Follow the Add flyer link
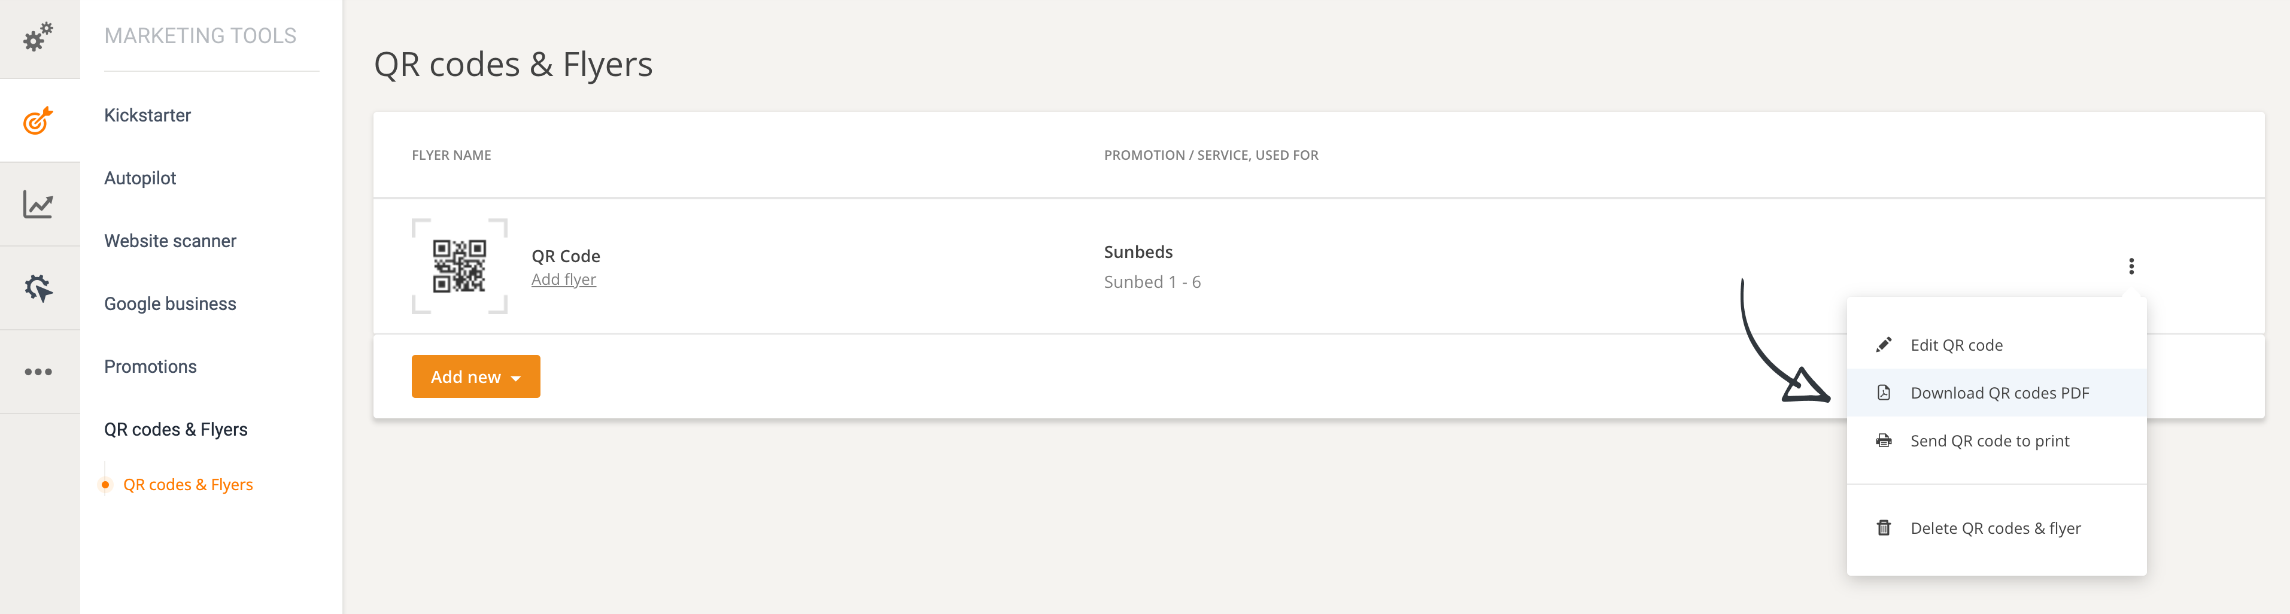Viewport: 2290px width, 614px height. 564,279
